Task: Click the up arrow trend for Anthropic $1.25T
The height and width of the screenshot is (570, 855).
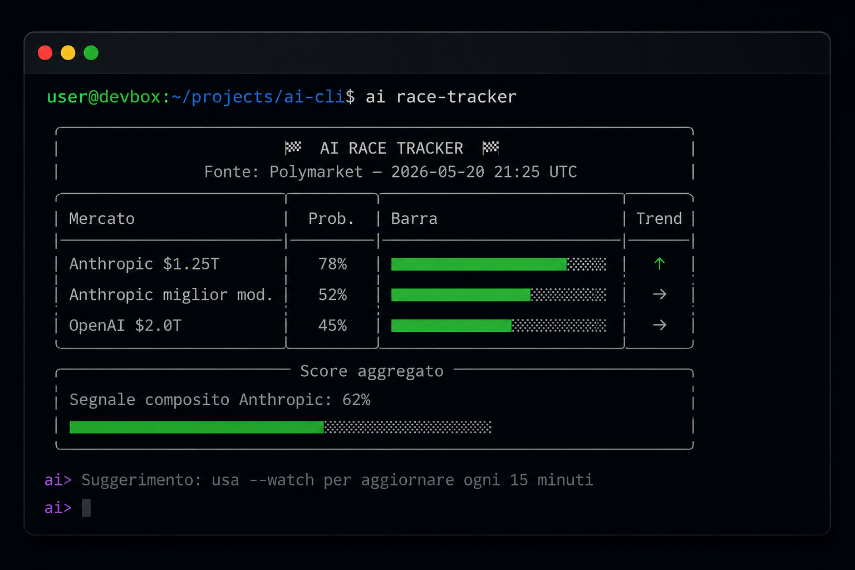Action: 660,263
